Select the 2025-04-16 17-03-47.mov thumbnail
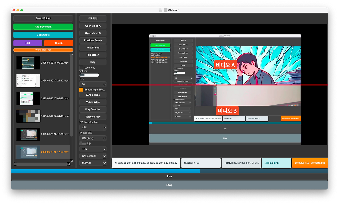Viewport: 339px width, 204px height. pos(28,99)
